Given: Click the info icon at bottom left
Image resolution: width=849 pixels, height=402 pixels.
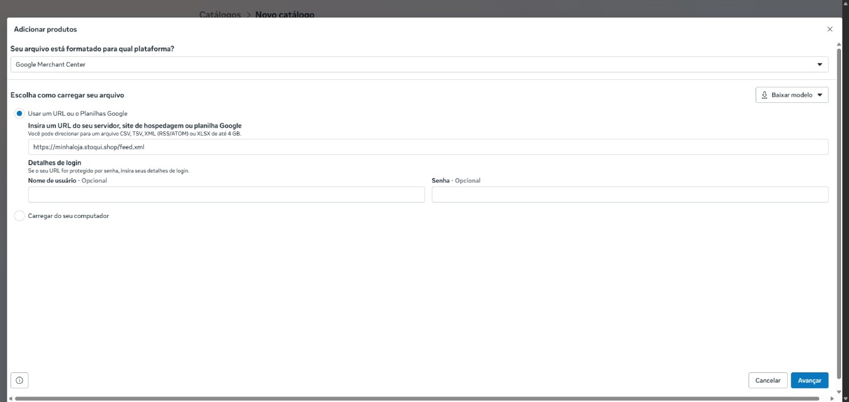Looking at the screenshot, I should pos(19,380).
